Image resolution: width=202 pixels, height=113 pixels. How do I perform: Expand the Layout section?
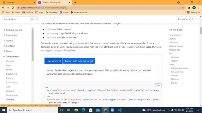tap(8, 40)
